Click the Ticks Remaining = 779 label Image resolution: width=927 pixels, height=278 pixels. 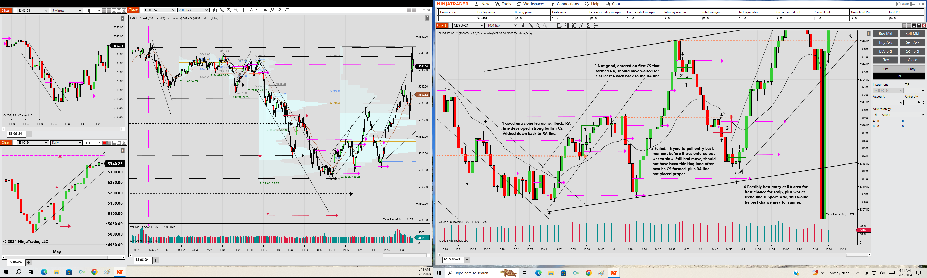click(x=840, y=215)
